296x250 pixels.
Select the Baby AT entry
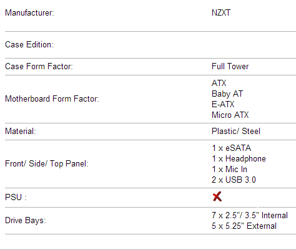pos(227,94)
